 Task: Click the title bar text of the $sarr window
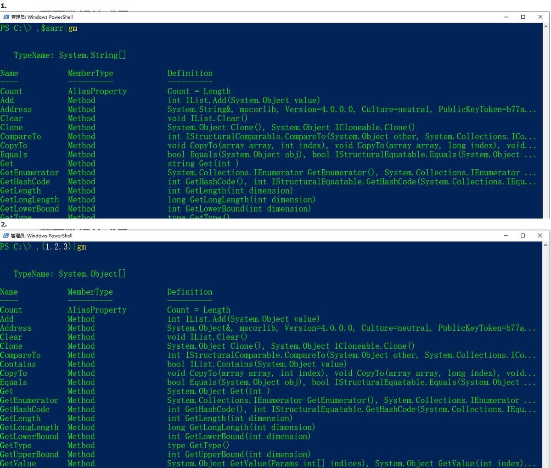click(x=42, y=17)
